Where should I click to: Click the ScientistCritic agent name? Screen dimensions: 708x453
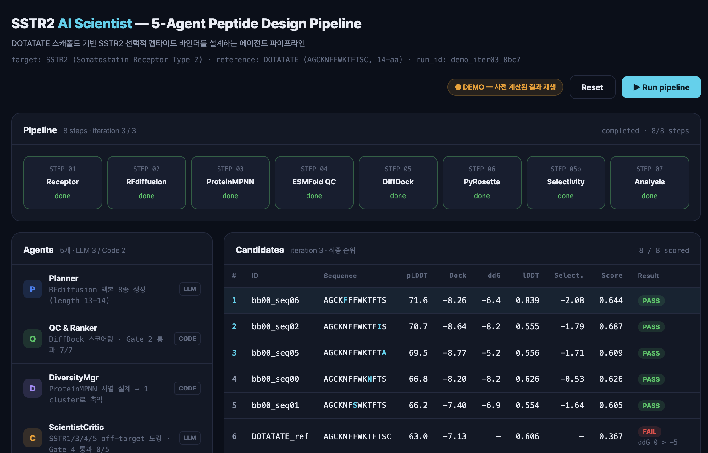coord(76,427)
